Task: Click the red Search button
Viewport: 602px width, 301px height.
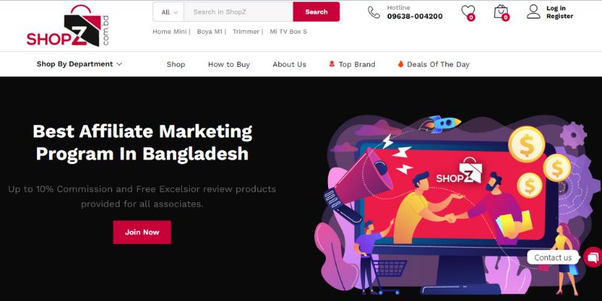Action: [316, 12]
